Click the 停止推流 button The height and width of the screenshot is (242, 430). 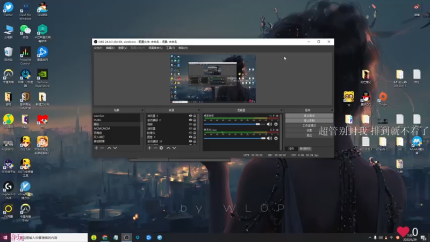click(309, 116)
